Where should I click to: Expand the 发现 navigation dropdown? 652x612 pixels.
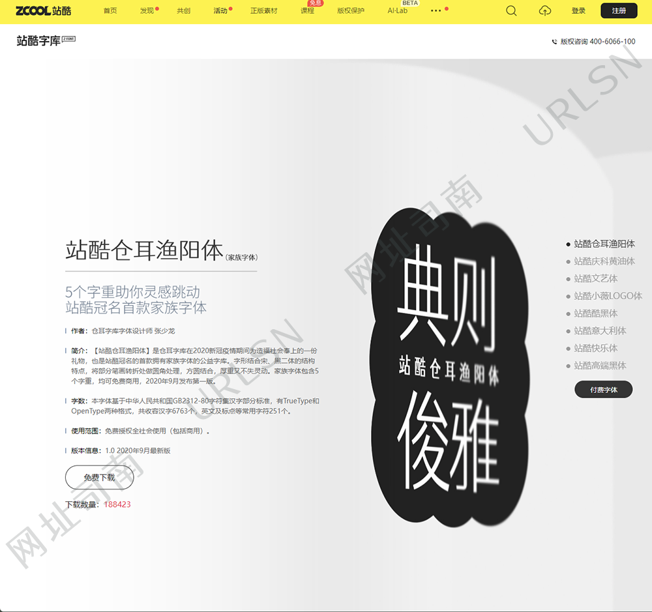click(x=147, y=11)
